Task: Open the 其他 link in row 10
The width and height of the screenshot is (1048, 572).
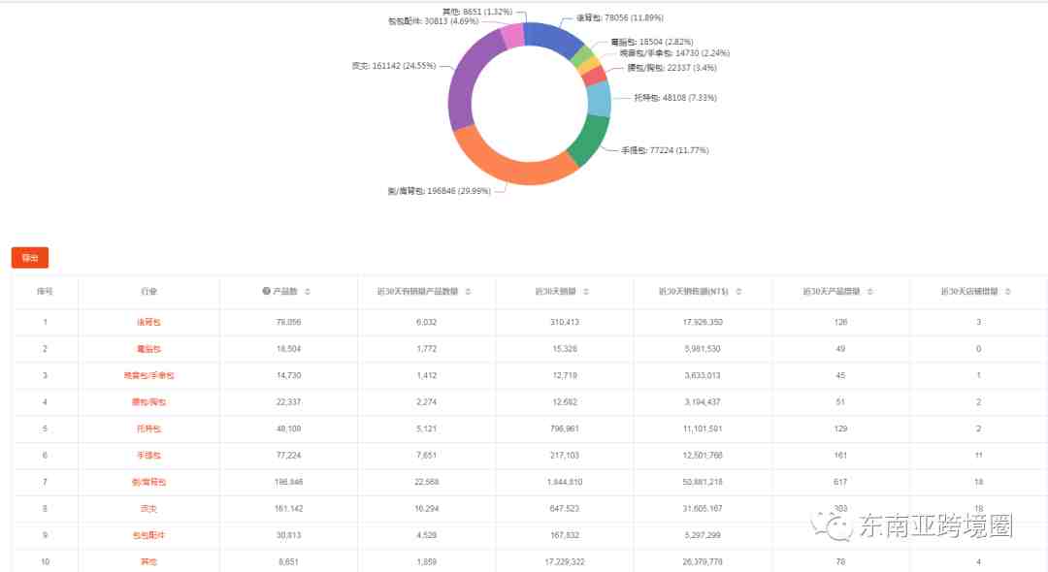Action: click(x=148, y=561)
